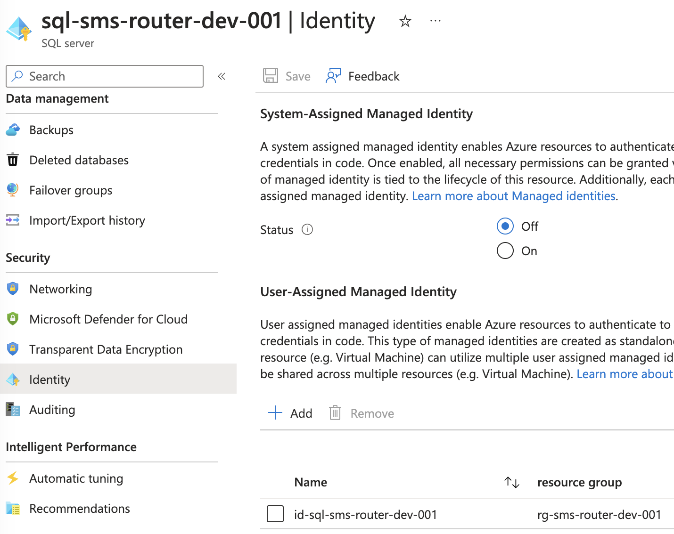Image resolution: width=674 pixels, height=534 pixels.
Task: Favorite this page with the star icon
Action: pyautogui.click(x=405, y=21)
